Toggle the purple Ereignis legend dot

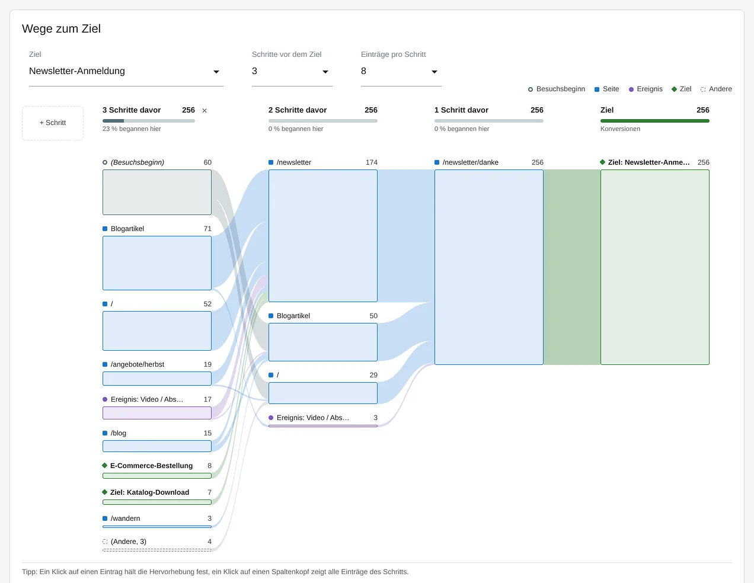click(x=631, y=89)
